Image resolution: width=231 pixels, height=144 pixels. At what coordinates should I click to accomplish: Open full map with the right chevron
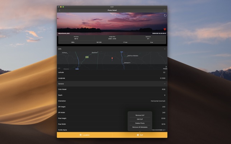tap(166, 67)
